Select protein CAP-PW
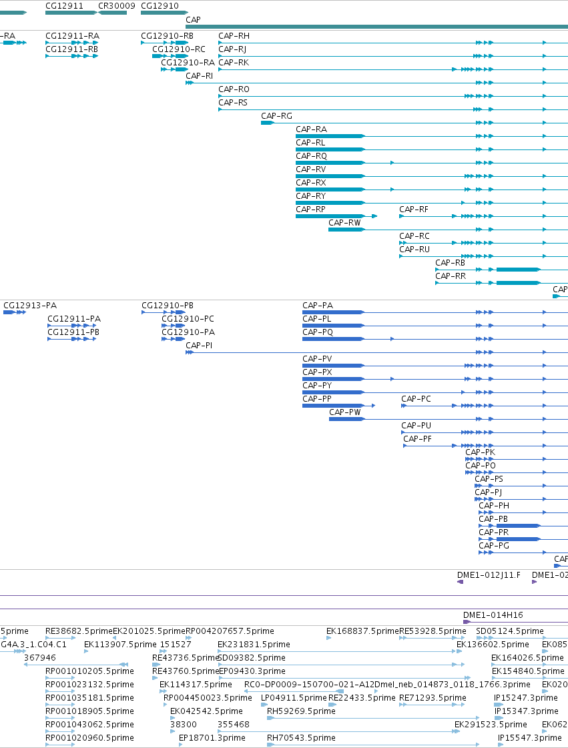Image resolution: width=568 pixels, height=748 pixels. [449, 419]
